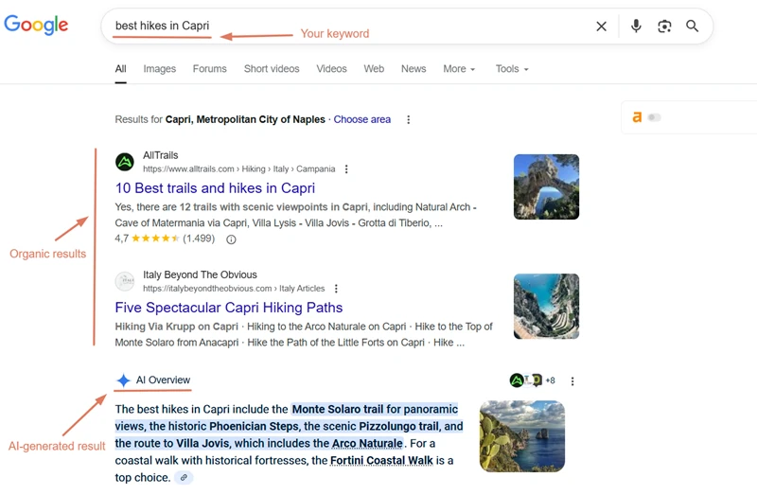The width and height of the screenshot is (757, 495).
Task: Click the Choose area link
Action: (x=362, y=119)
